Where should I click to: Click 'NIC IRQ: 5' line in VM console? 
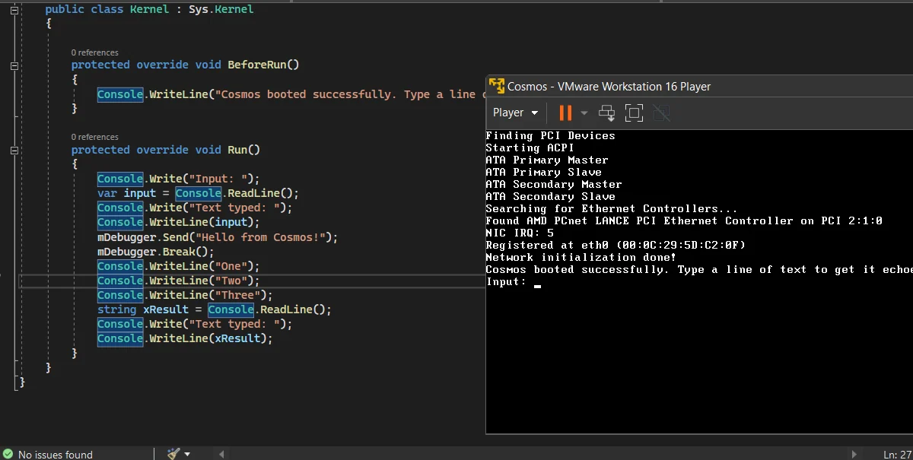coord(520,233)
